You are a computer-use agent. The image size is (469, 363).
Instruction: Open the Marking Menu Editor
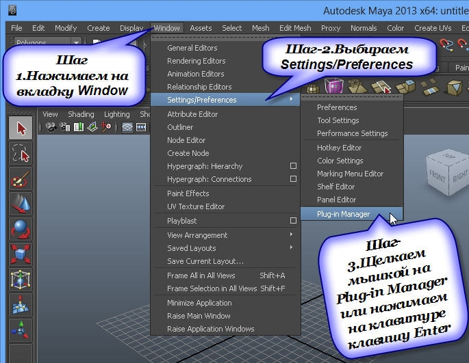(350, 174)
